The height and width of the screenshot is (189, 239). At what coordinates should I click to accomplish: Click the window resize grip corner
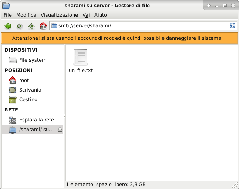pyautogui.click(x=235, y=185)
